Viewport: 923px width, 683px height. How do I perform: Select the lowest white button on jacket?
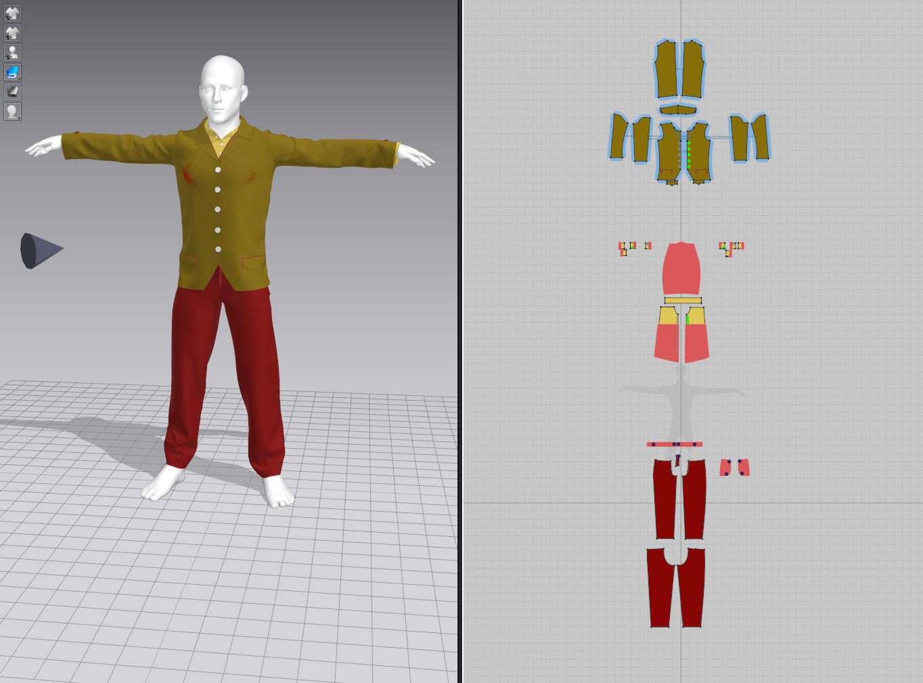(x=218, y=250)
